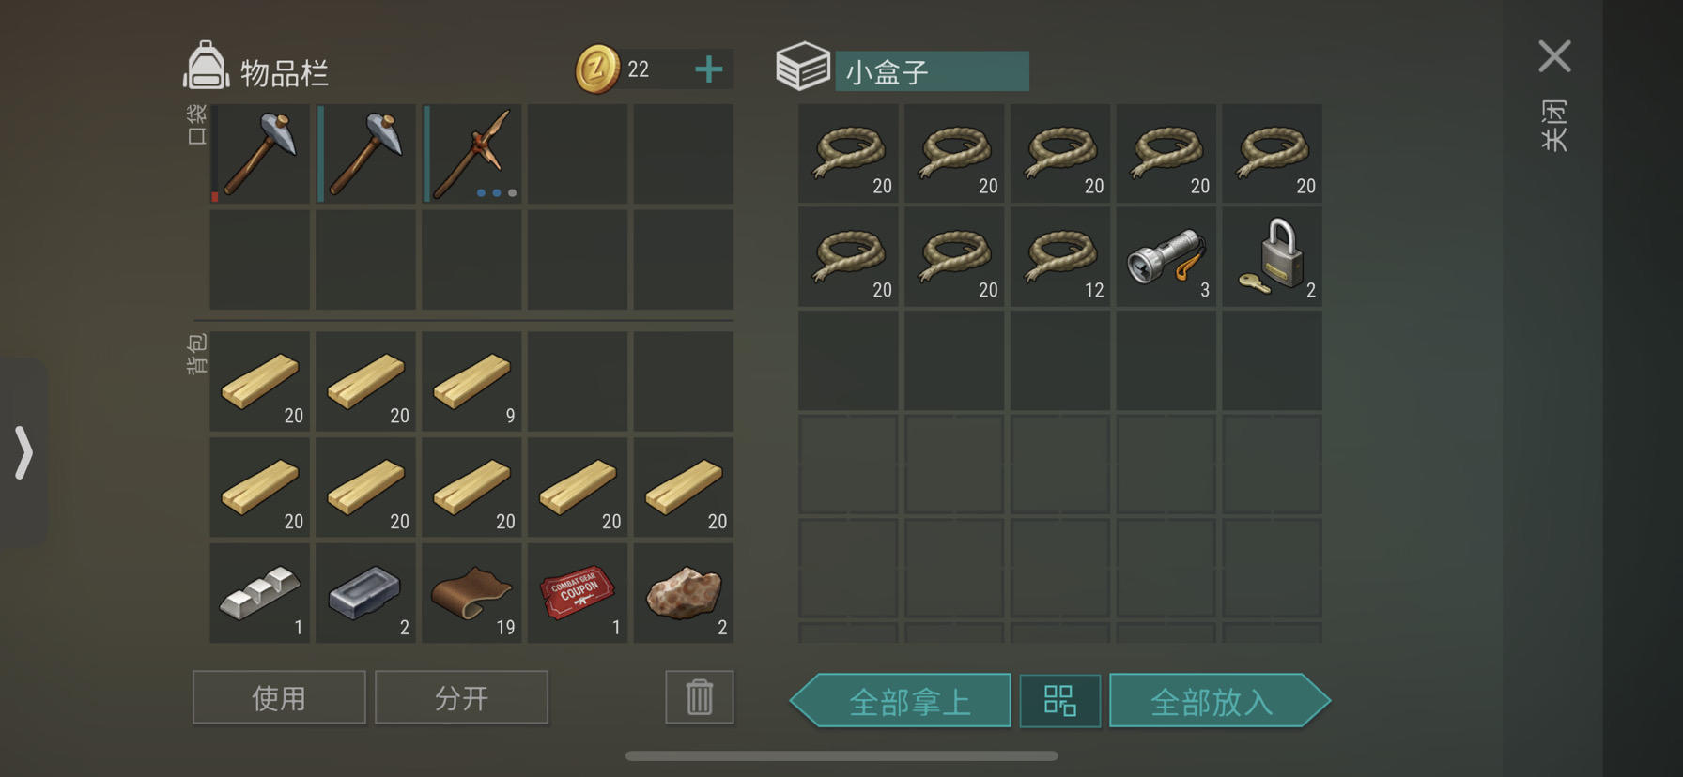Edit the 小盒子 box name field

point(932,71)
